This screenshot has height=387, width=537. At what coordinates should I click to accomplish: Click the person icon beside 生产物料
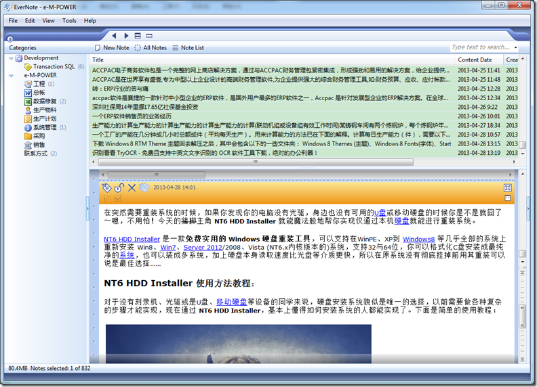[x=28, y=110]
